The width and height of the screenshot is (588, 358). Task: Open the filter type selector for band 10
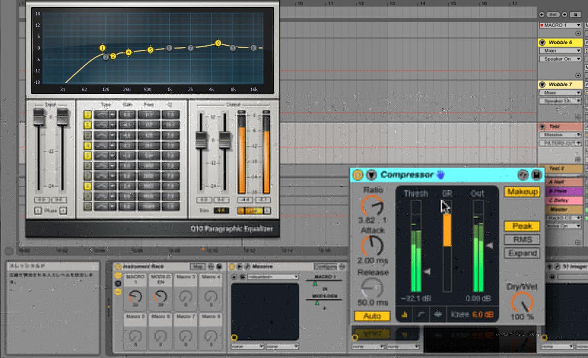[105, 206]
